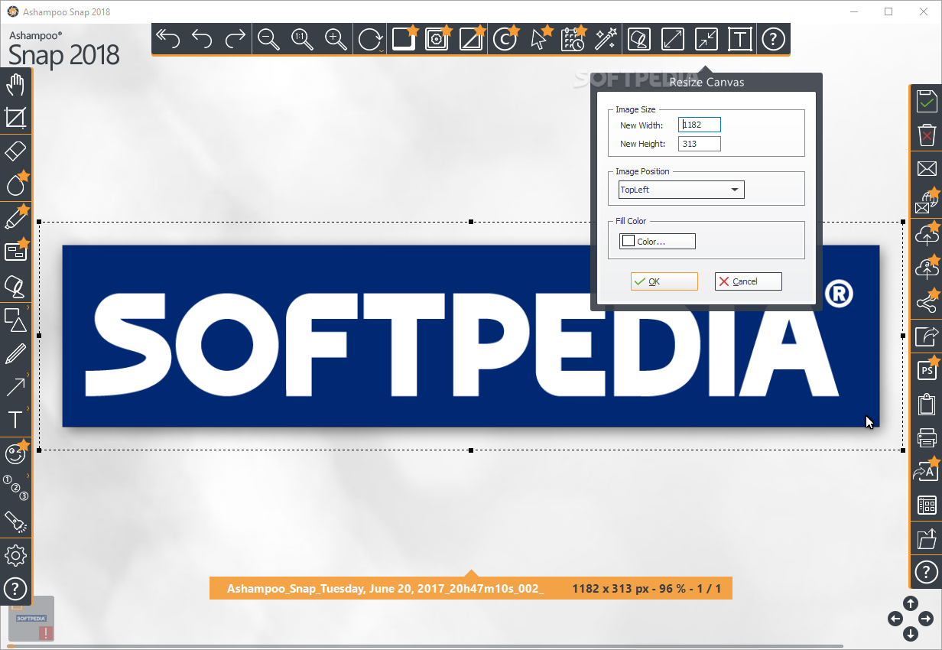Viewport: 942px width, 650px height.
Task: Click the redo arrow icon
Action: (x=235, y=38)
